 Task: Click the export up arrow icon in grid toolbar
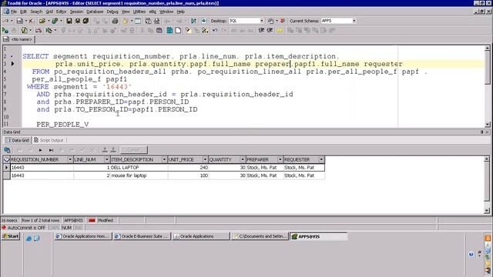point(105,150)
